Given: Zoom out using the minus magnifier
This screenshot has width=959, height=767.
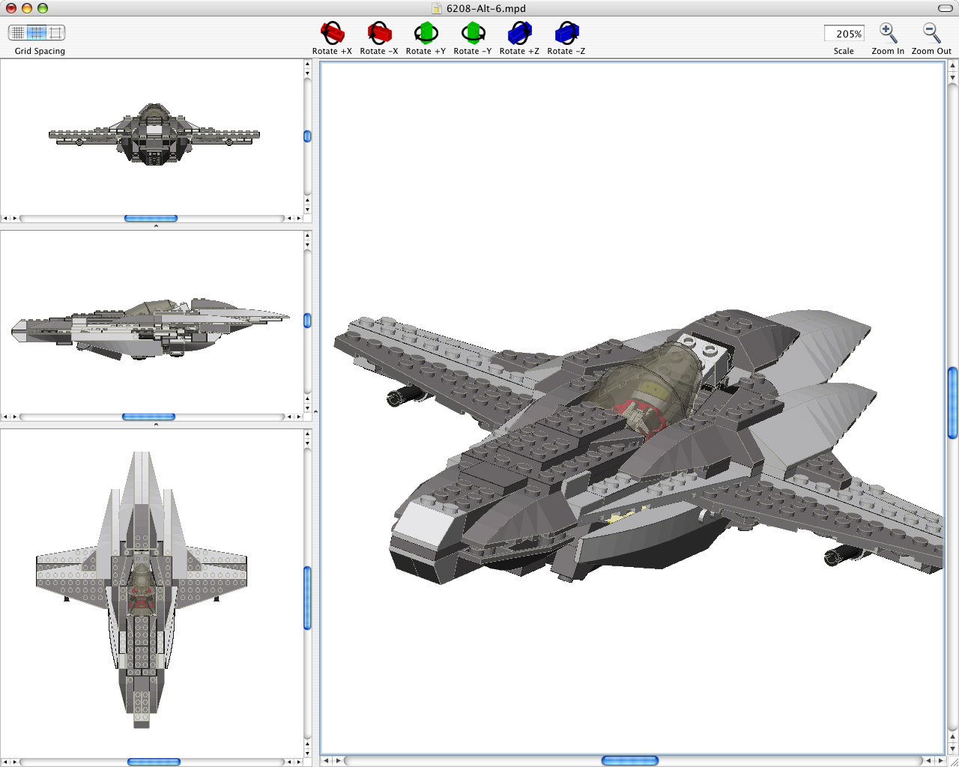Looking at the screenshot, I should [931, 33].
